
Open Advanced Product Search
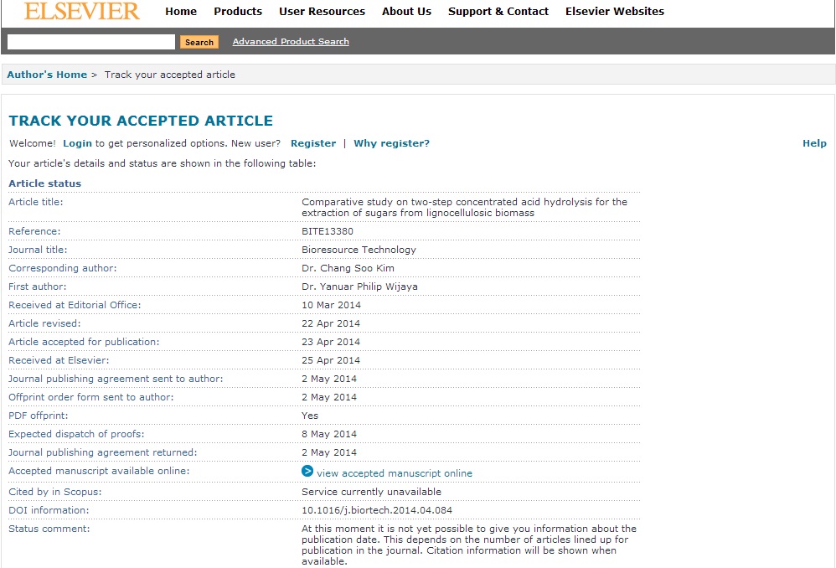pos(290,40)
